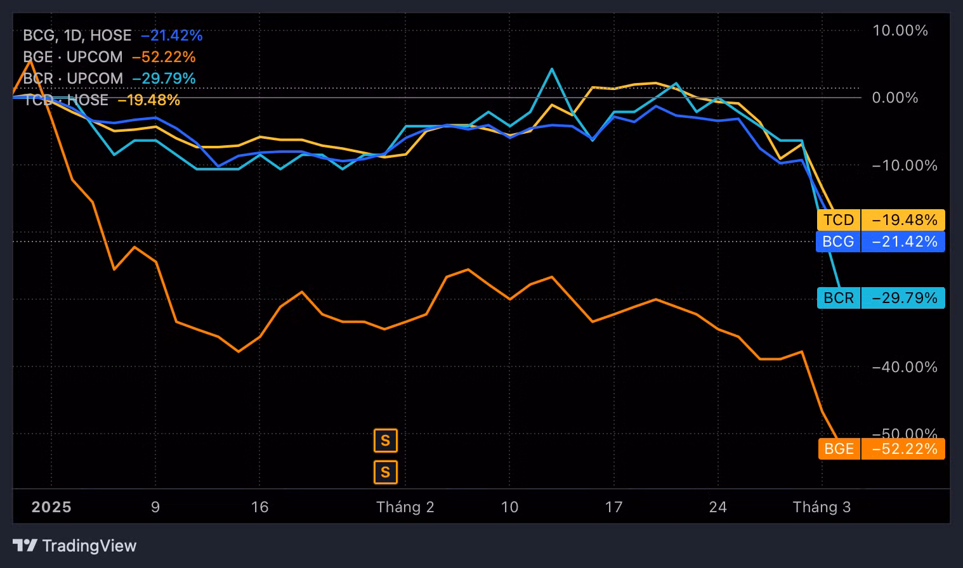This screenshot has height=568, width=963.
Task: Click the −21.42% value in BCG legend
Action: tap(171, 35)
